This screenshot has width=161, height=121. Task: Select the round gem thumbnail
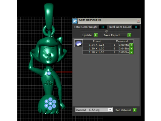tap(78, 43)
